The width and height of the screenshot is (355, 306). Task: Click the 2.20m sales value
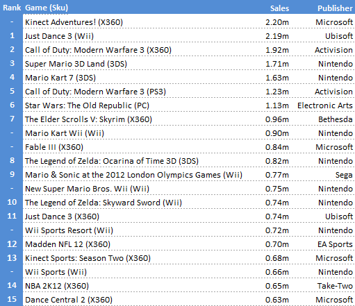click(277, 22)
